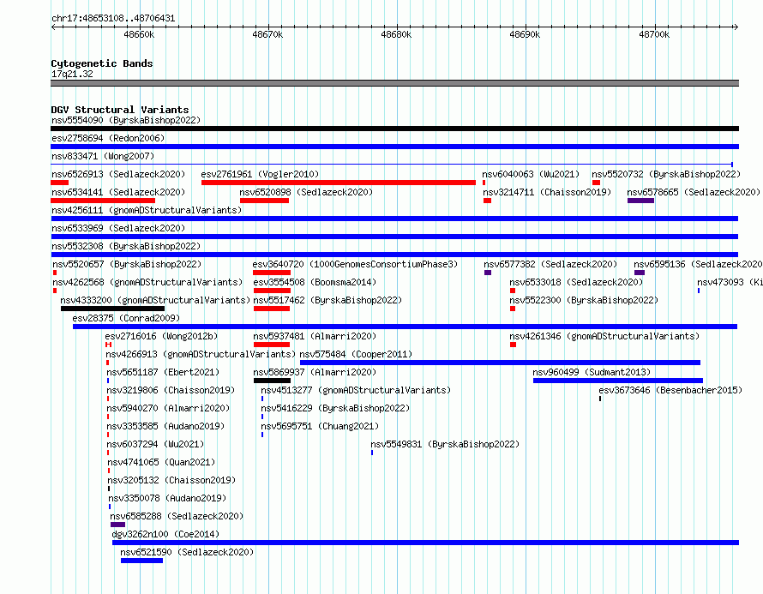Select the red esv2761961 Vogler2010 bar

[338, 183]
